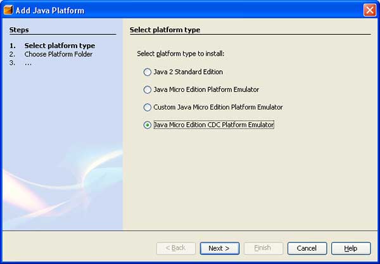Click step 'Select platform type' in Steps list
The width and height of the screenshot is (380, 264).
[60, 46]
